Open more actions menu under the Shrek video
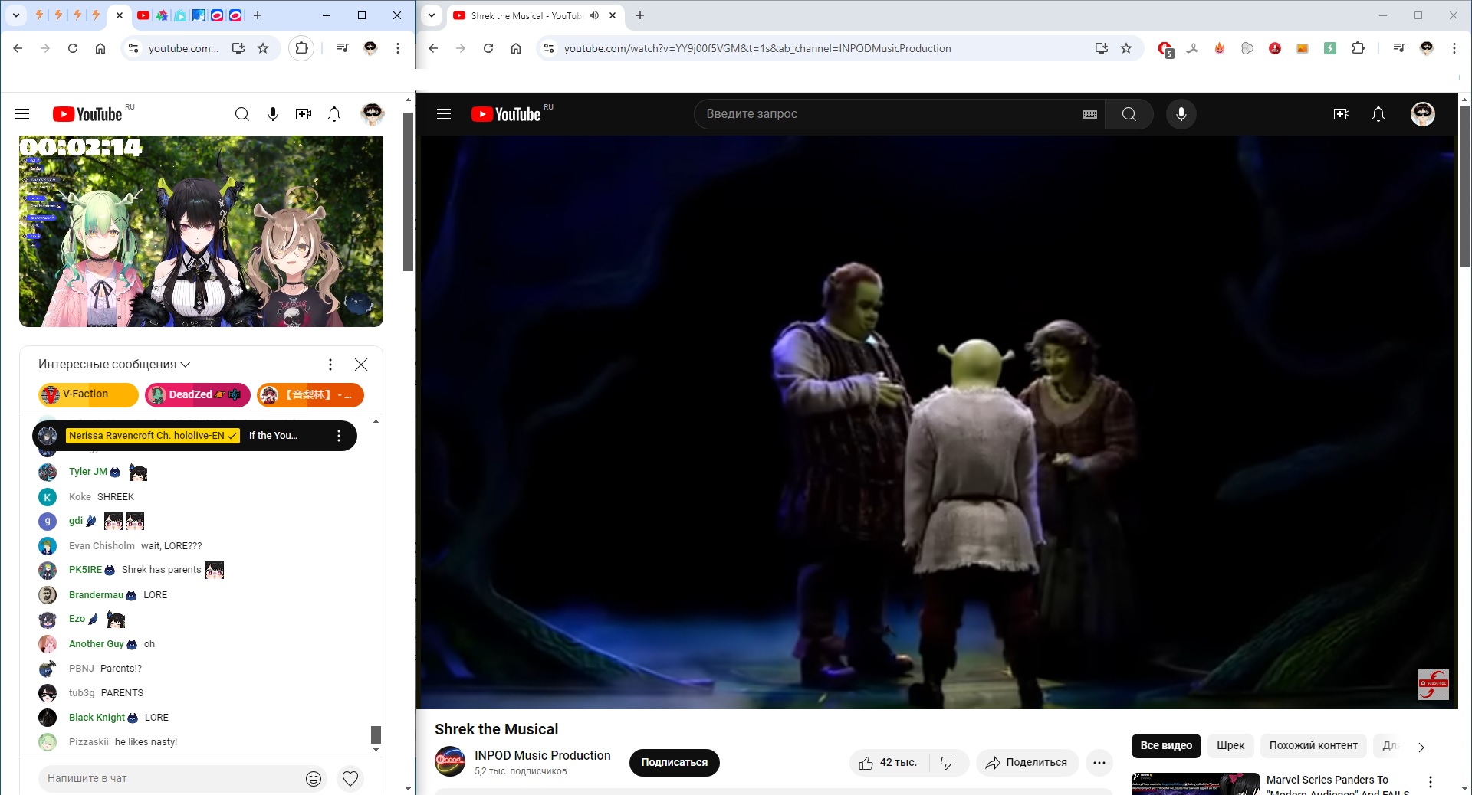The width and height of the screenshot is (1472, 795). (1099, 763)
